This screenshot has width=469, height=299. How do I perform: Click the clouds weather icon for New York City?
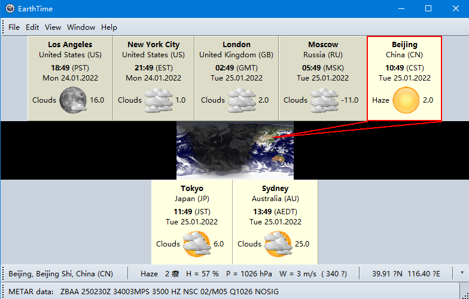tap(159, 100)
